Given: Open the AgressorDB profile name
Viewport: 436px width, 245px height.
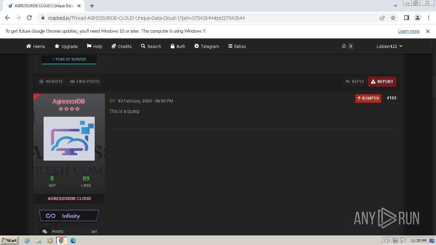Looking at the screenshot, I should 69,101.
